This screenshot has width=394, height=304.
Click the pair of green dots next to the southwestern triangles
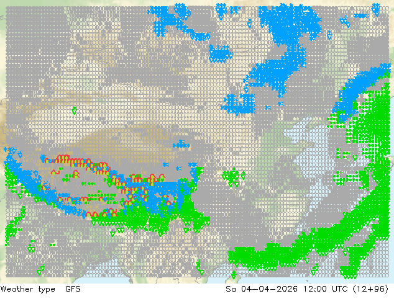(x=53, y=245)
